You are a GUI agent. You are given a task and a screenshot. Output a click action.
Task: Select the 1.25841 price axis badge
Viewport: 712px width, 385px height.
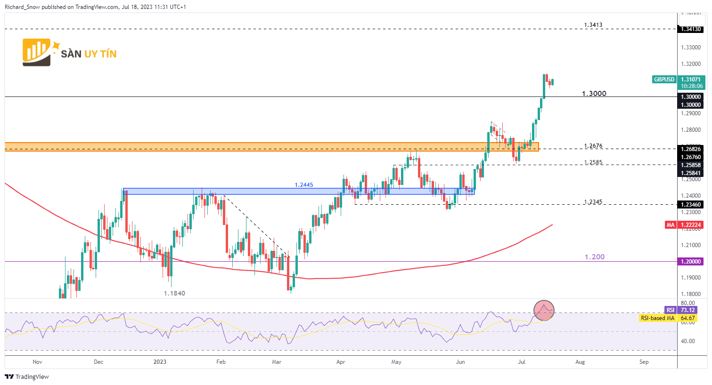click(691, 173)
